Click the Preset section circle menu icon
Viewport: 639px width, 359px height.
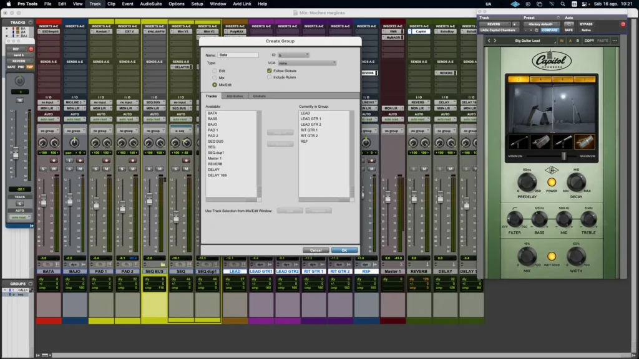559,18
